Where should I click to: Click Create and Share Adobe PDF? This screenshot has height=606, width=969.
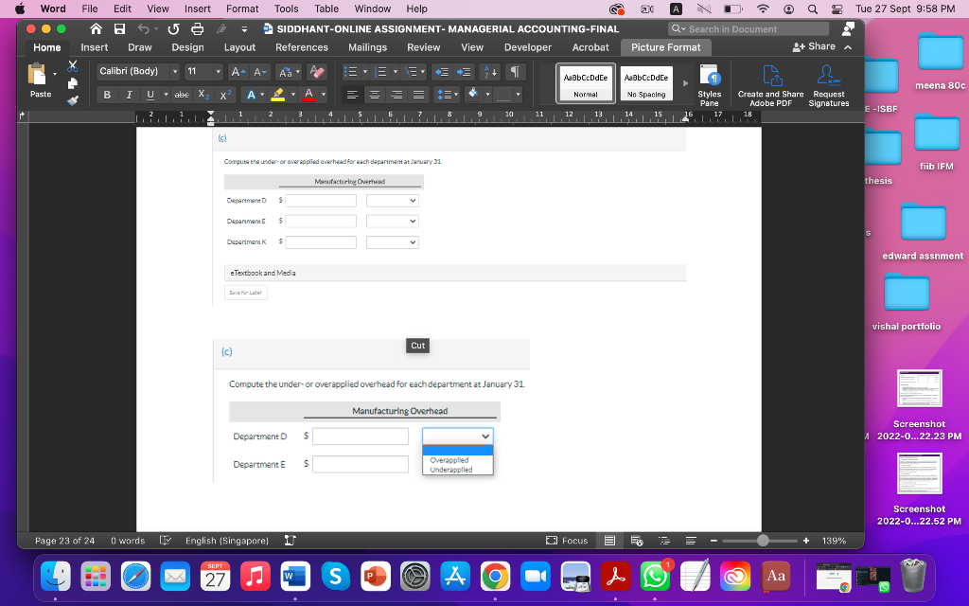pos(770,83)
